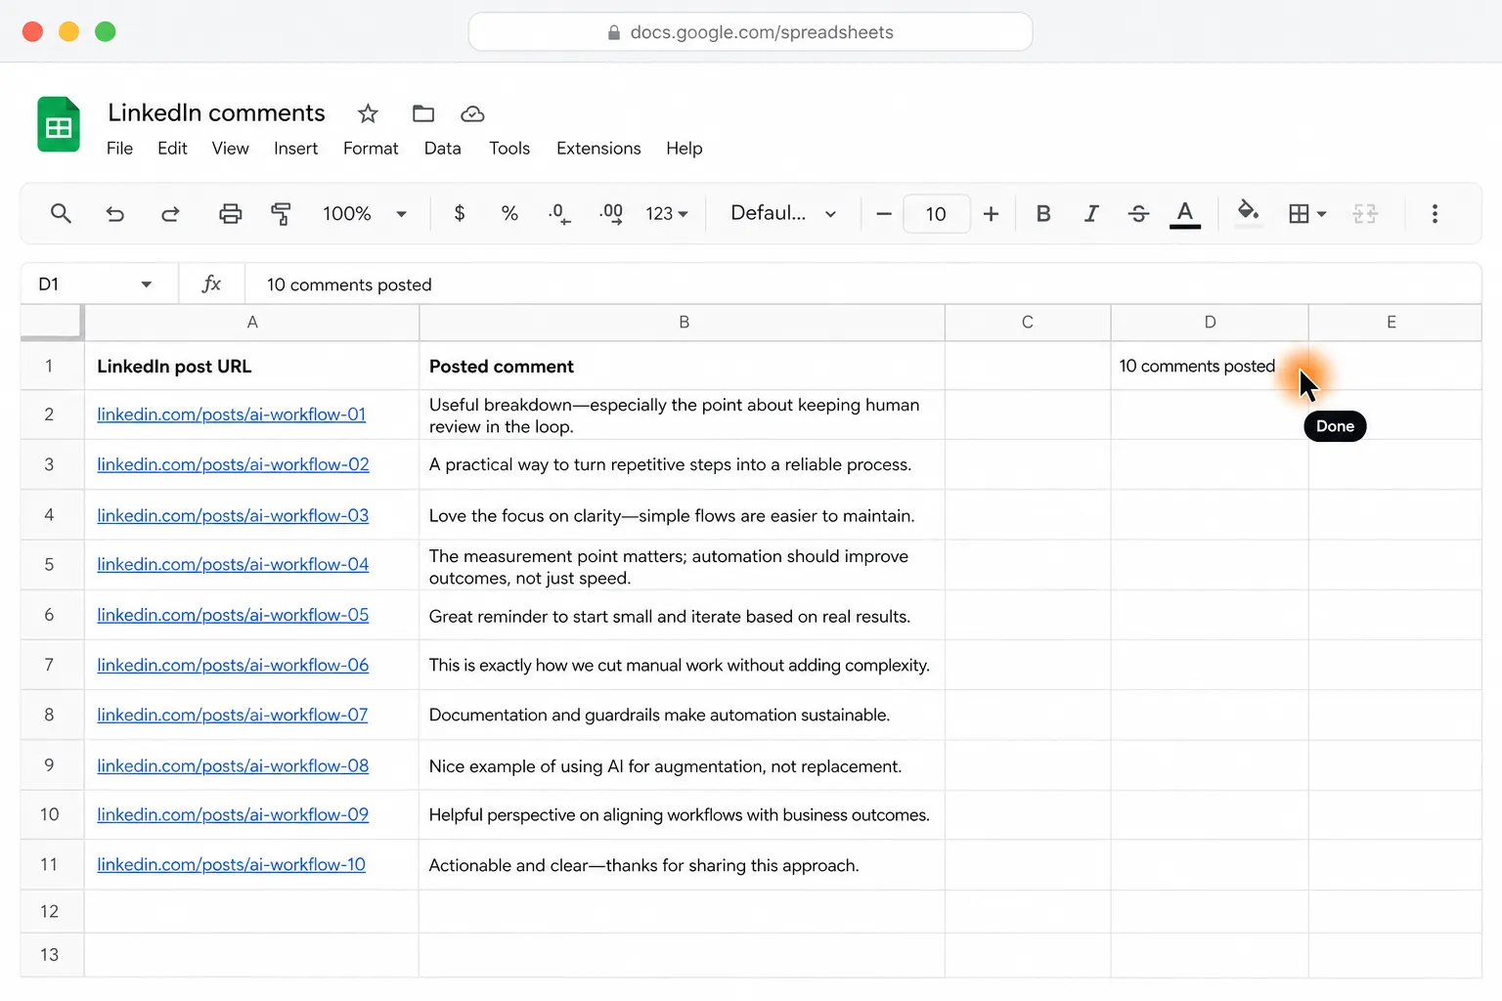Open the Google Sheets home icon

pos(59,125)
